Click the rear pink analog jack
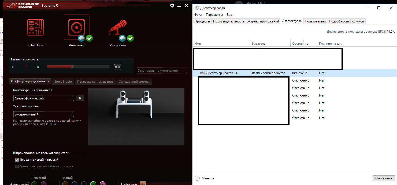 (102, 183)
